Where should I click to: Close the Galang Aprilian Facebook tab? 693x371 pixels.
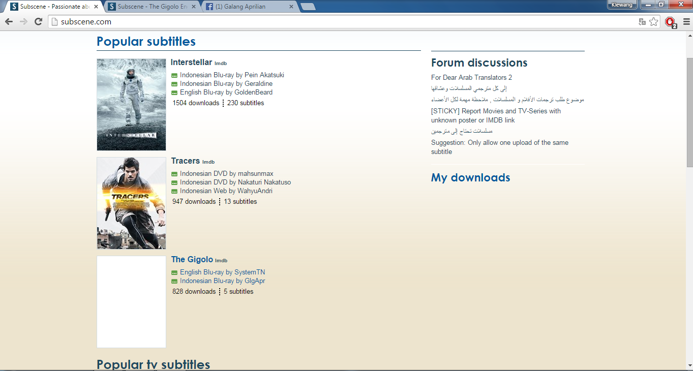click(x=291, y=7)
